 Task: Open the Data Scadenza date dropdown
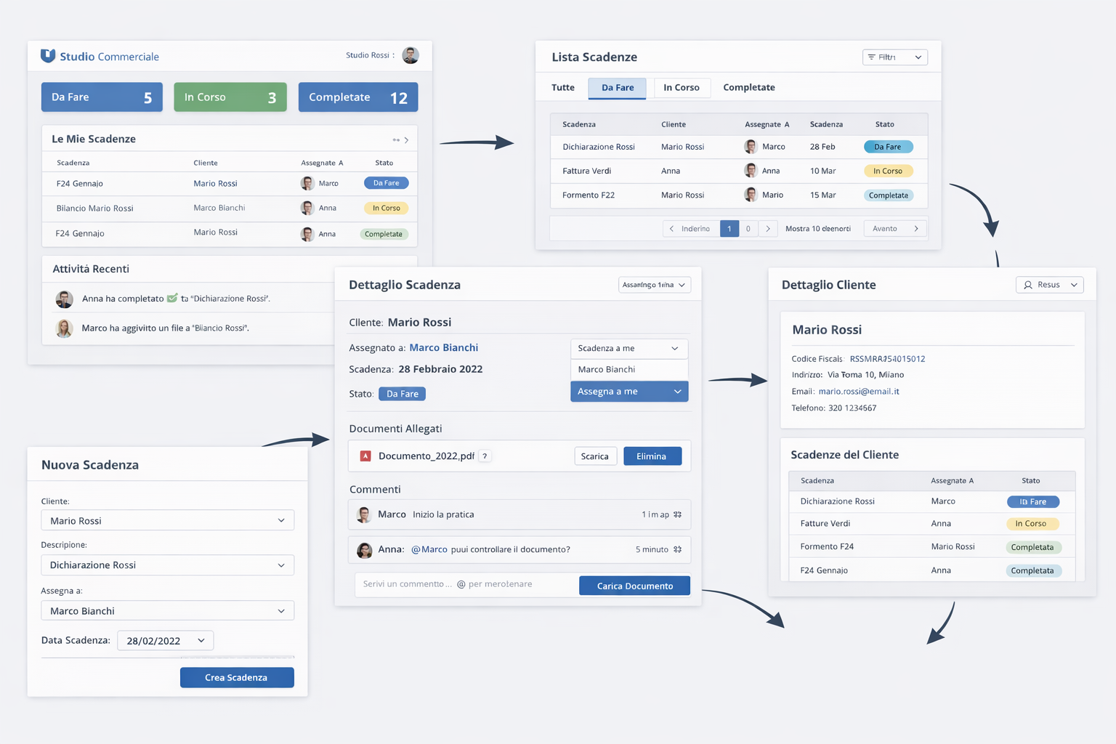[166, 641]
